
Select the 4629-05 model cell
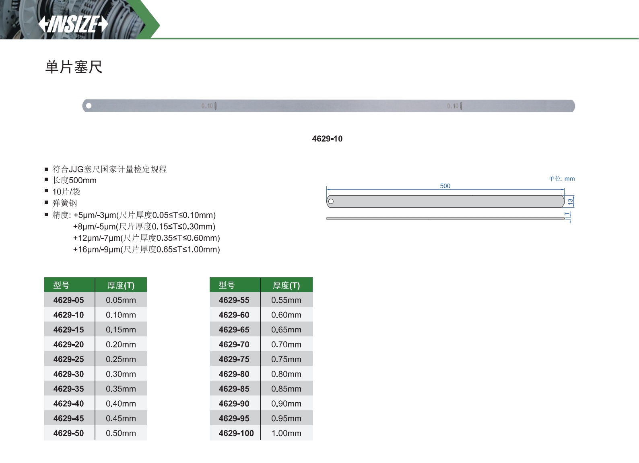point(69,300)
